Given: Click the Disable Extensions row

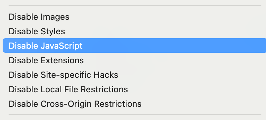Looking at the screenshot, I should tap(134, 60).
